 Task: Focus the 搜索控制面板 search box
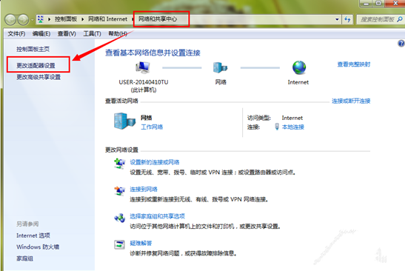tap(377, 19)
